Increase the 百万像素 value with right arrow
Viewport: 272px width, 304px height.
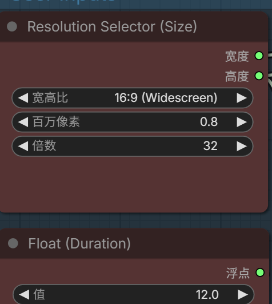tap(242, 122)
